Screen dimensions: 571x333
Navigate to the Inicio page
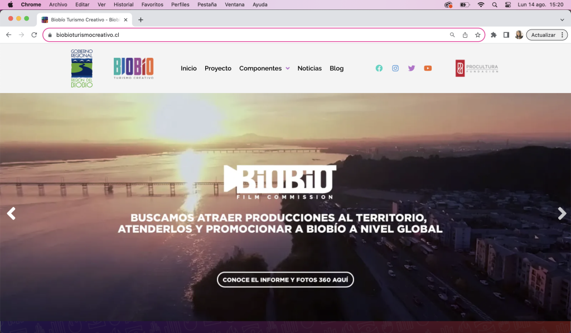[188, 68]
